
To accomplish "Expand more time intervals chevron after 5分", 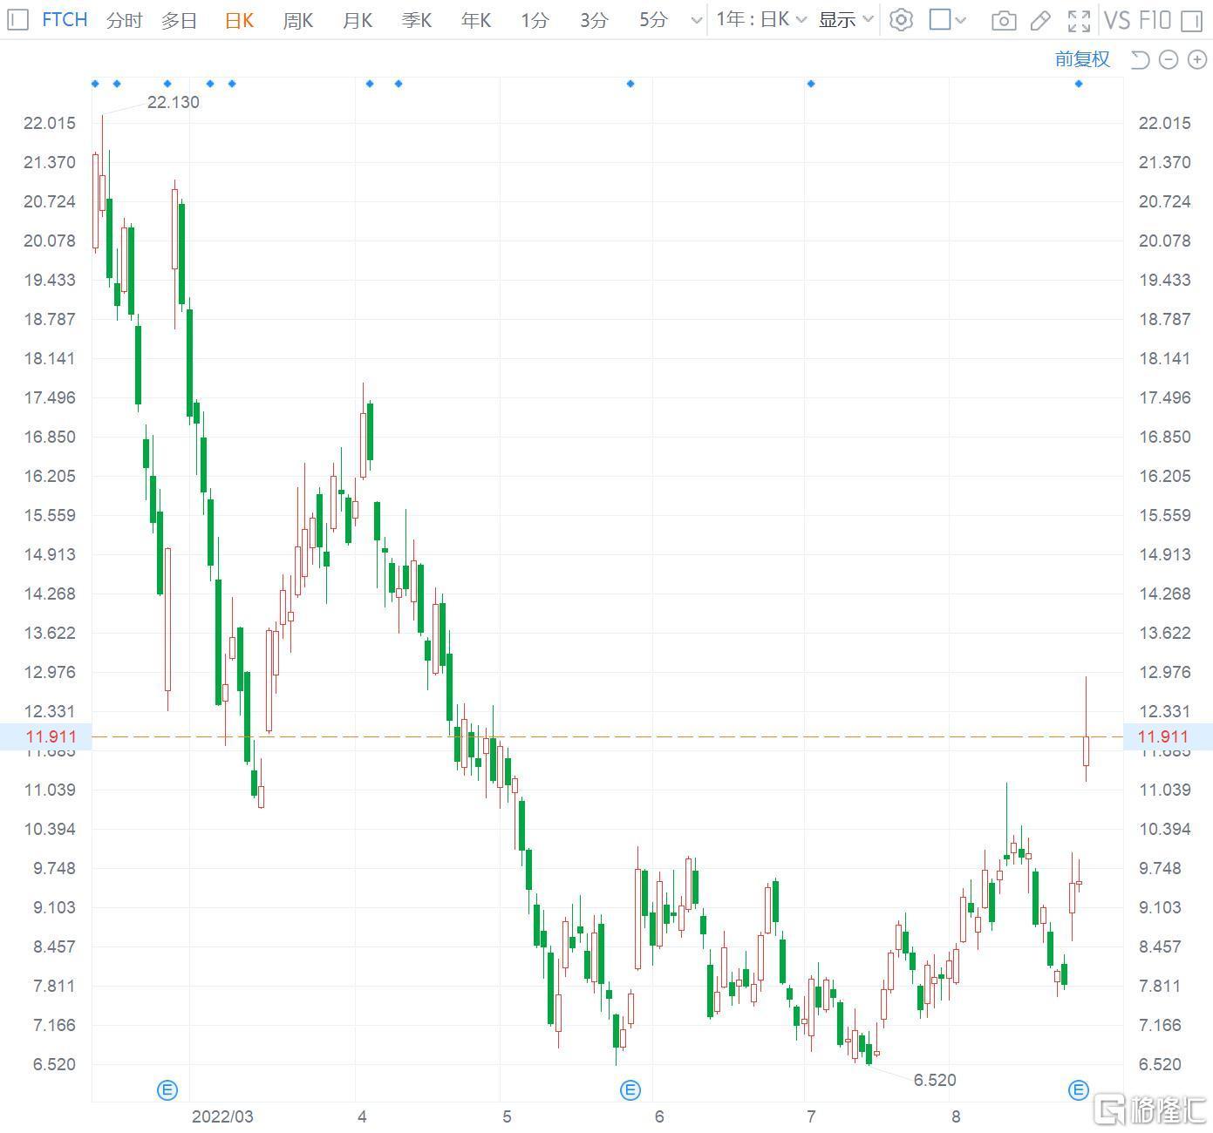I will click(696, 20).
